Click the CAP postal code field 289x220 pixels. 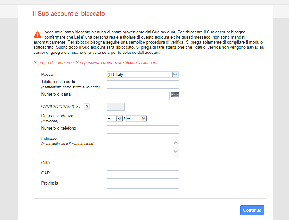(143, 174)
